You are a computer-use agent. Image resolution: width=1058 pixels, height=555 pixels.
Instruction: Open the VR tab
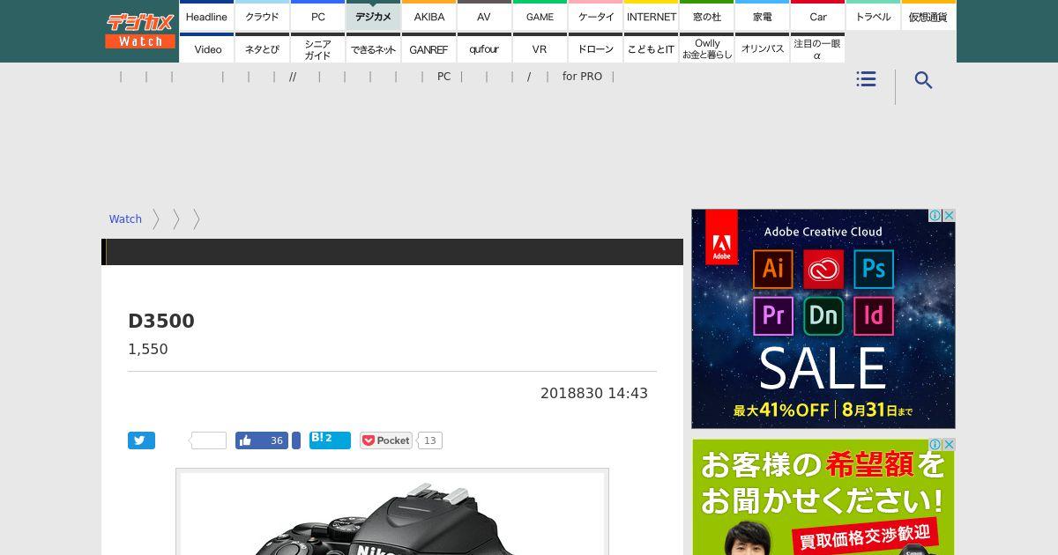tap(540, 48)
